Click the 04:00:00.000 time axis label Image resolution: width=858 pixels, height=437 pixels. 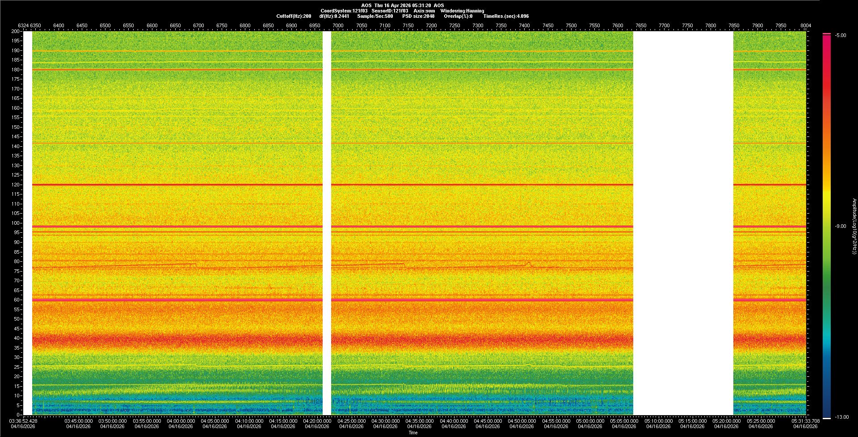[181, 421]
